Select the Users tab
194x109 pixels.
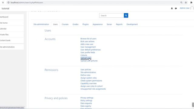(x=55, y=24)
